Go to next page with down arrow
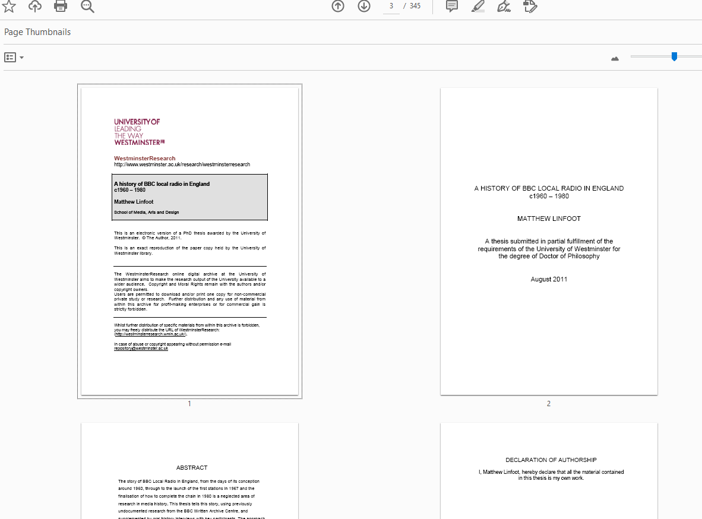 (364, 7)
